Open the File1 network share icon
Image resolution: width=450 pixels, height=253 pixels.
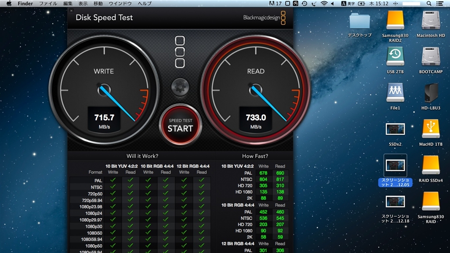[395, 93]
